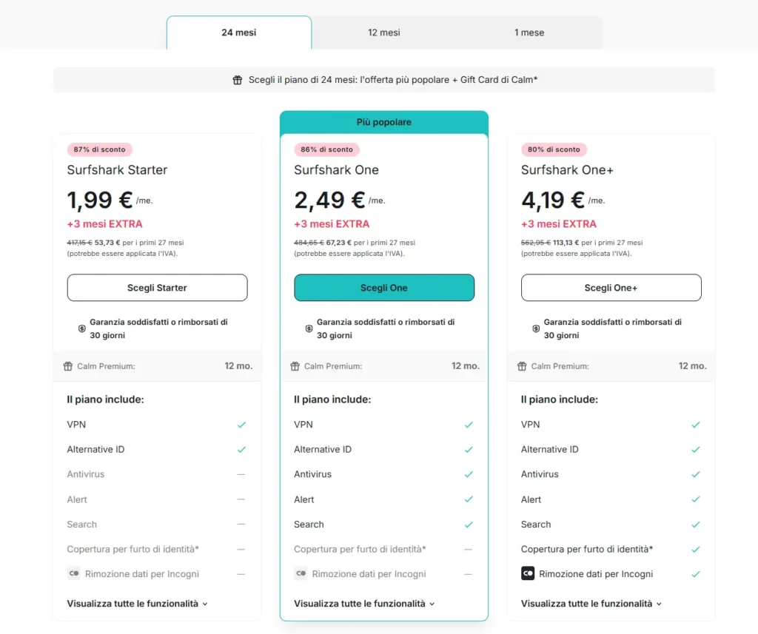Click the Incogni logo icon in Surfshark One column
This screenshot has width=758, height=634.
(300, 573)
